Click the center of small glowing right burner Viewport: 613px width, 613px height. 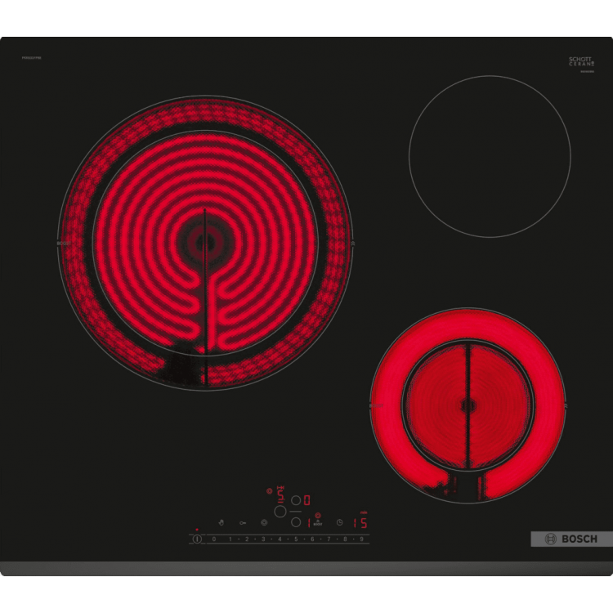click(468, 405)
